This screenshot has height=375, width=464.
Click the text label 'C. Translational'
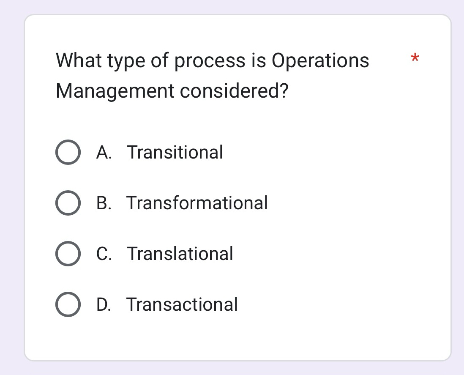click(x=164, y=254)
